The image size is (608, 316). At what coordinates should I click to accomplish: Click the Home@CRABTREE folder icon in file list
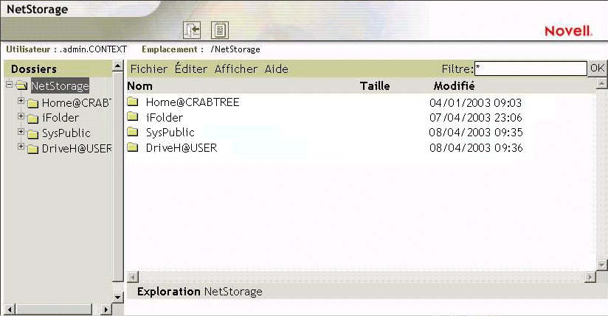click(133, 102)
